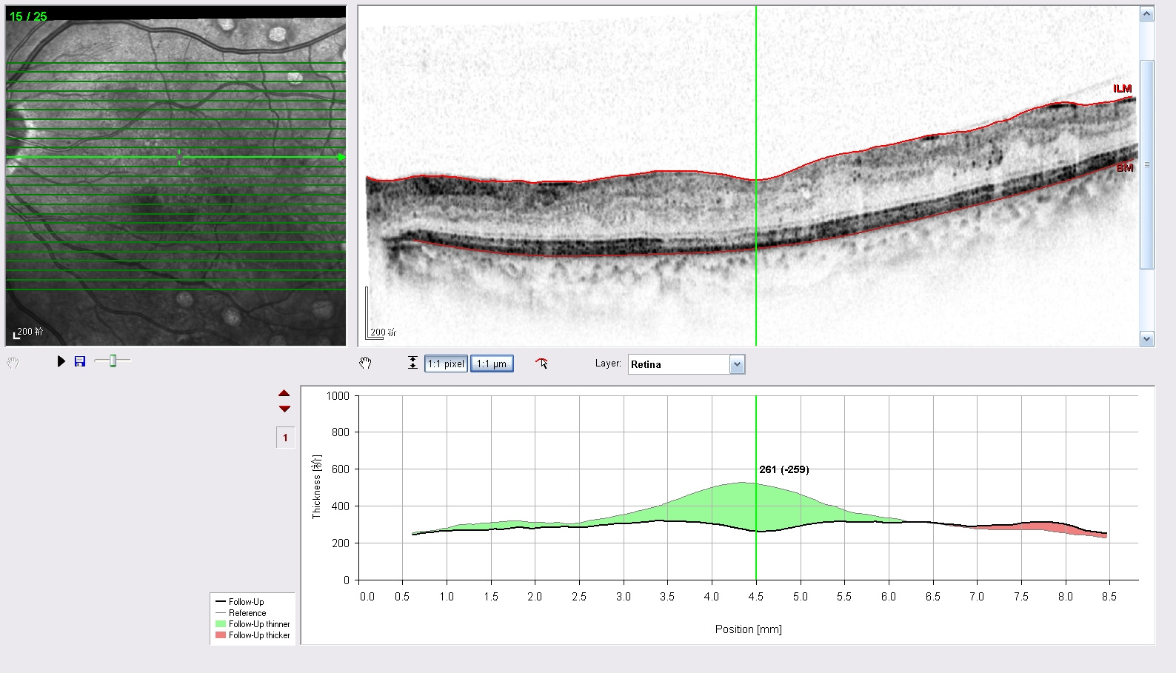Click the green arrowhead of the active scan line

341,157
